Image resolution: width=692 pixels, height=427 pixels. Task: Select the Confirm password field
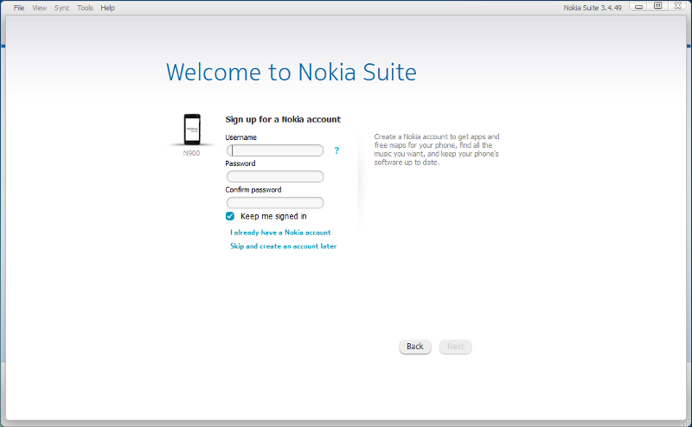(x=275, y=203)
